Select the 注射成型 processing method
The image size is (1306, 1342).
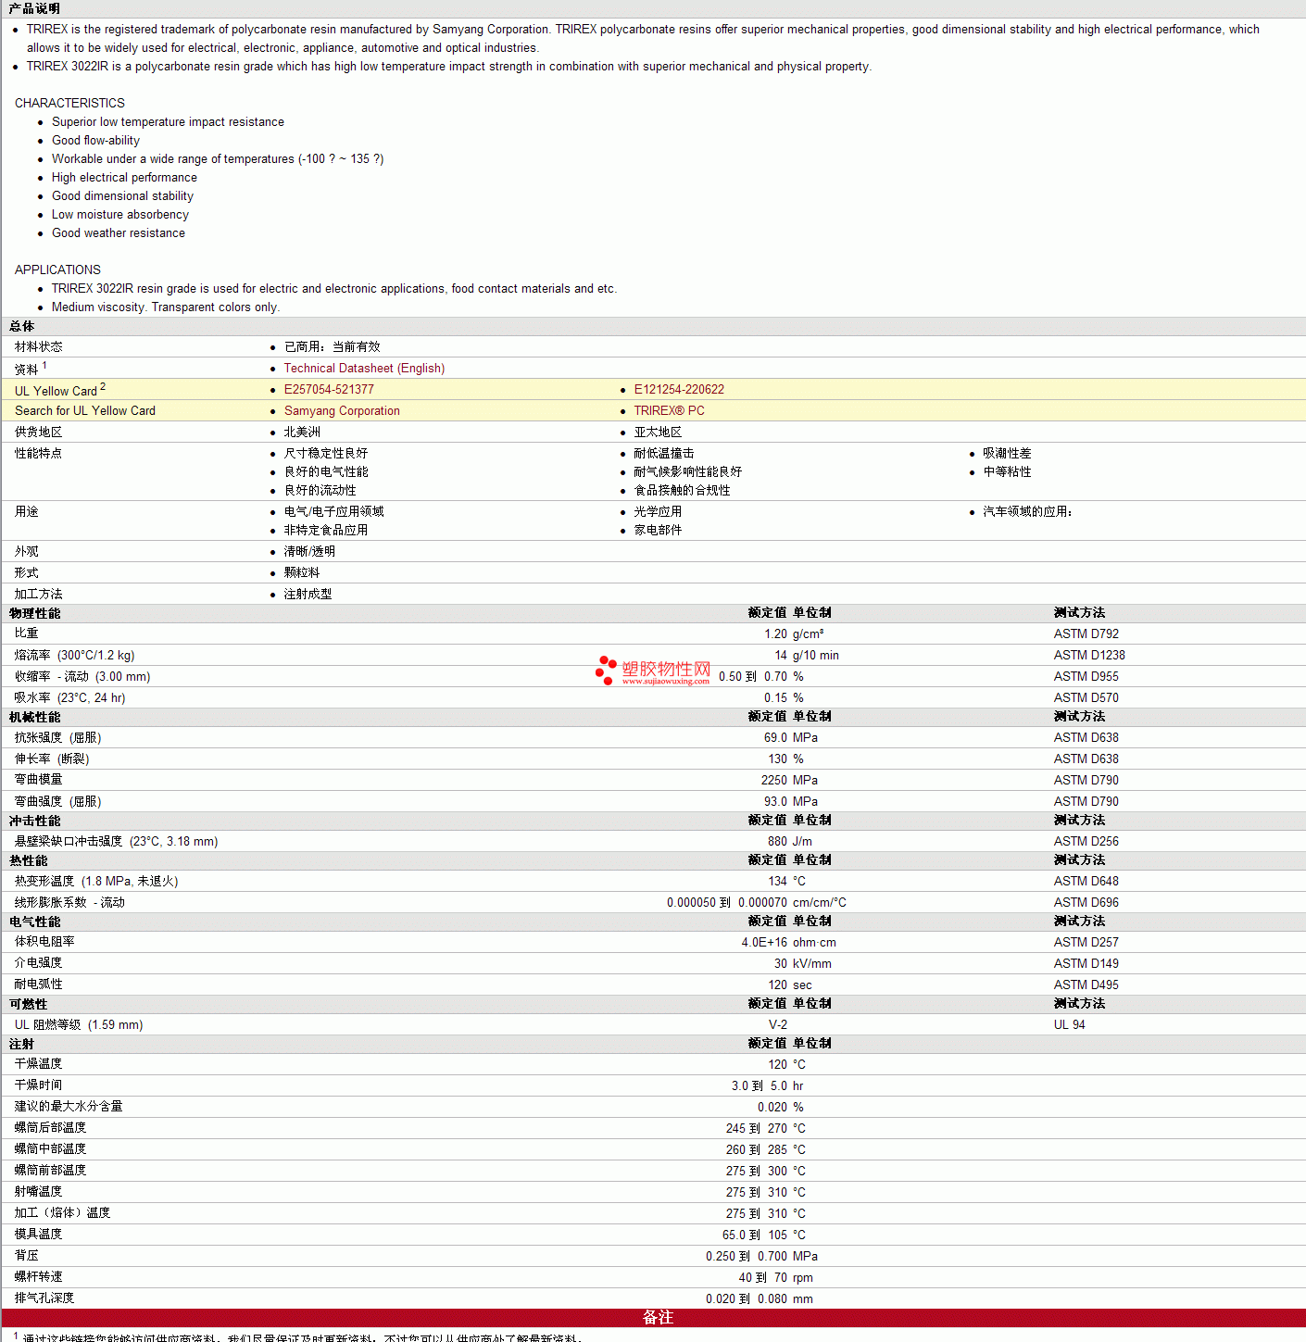[x=308, y=595]
